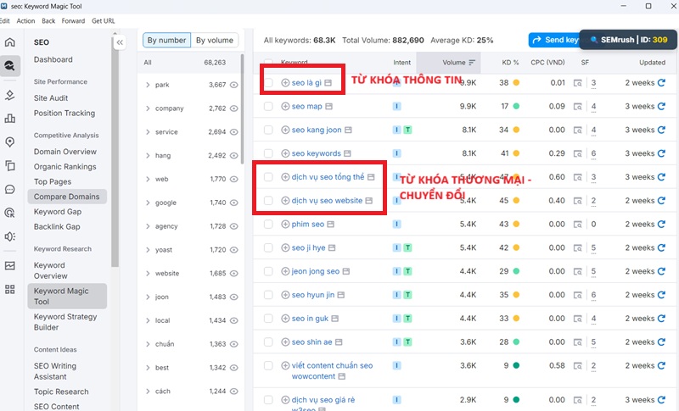Image resolution: width=679 pixels, height=411 pixels.
Task: Add 'seo keywords' keyword with plus icon
Action: coord(285,153)
